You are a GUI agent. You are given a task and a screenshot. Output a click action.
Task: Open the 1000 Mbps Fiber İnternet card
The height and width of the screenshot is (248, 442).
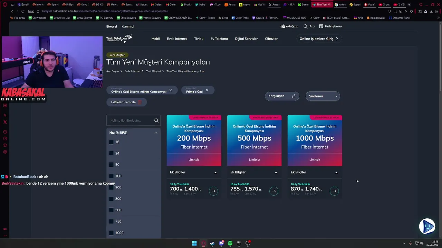point(315,141)
